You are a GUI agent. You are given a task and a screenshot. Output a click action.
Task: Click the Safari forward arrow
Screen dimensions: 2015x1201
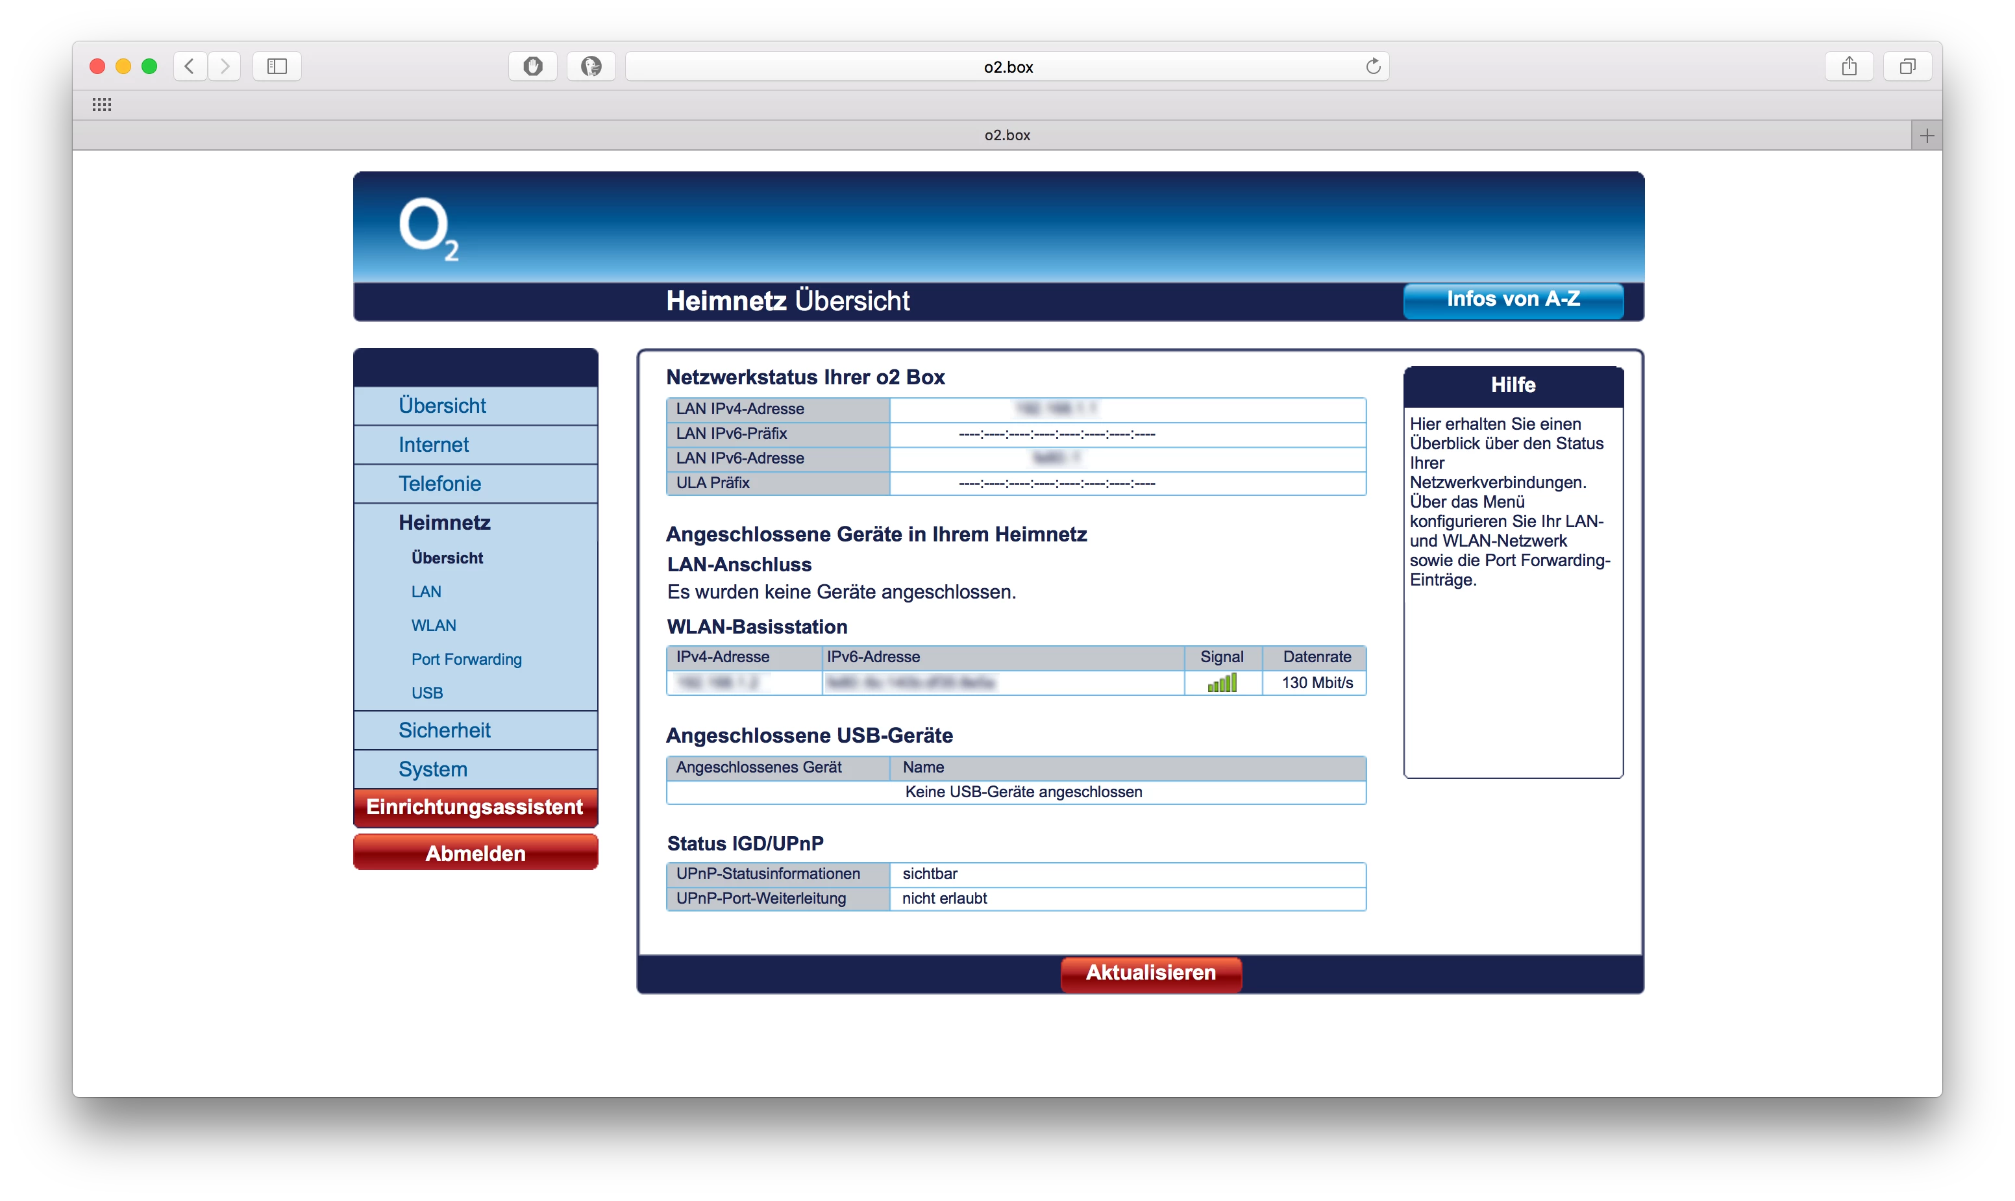pyautogui.click(x=224, y=66)
